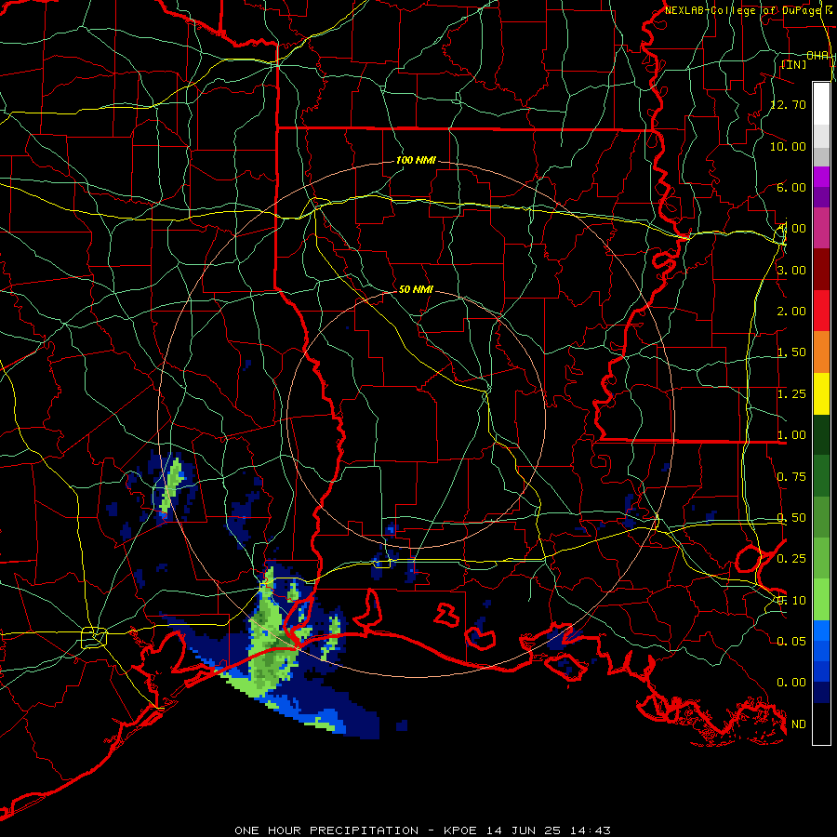Click the white swatch atop the legend

click(x=821, y=103)
